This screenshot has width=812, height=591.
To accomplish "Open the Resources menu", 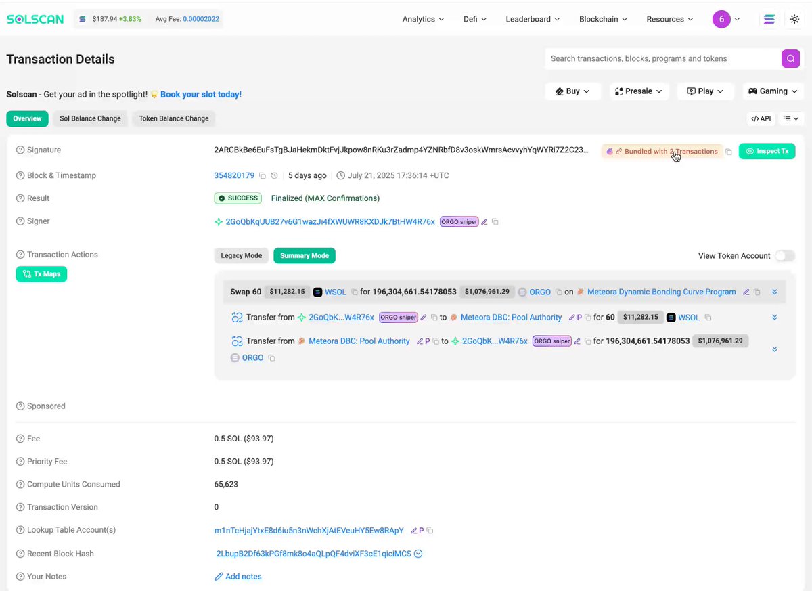I will tap(670, 19).
